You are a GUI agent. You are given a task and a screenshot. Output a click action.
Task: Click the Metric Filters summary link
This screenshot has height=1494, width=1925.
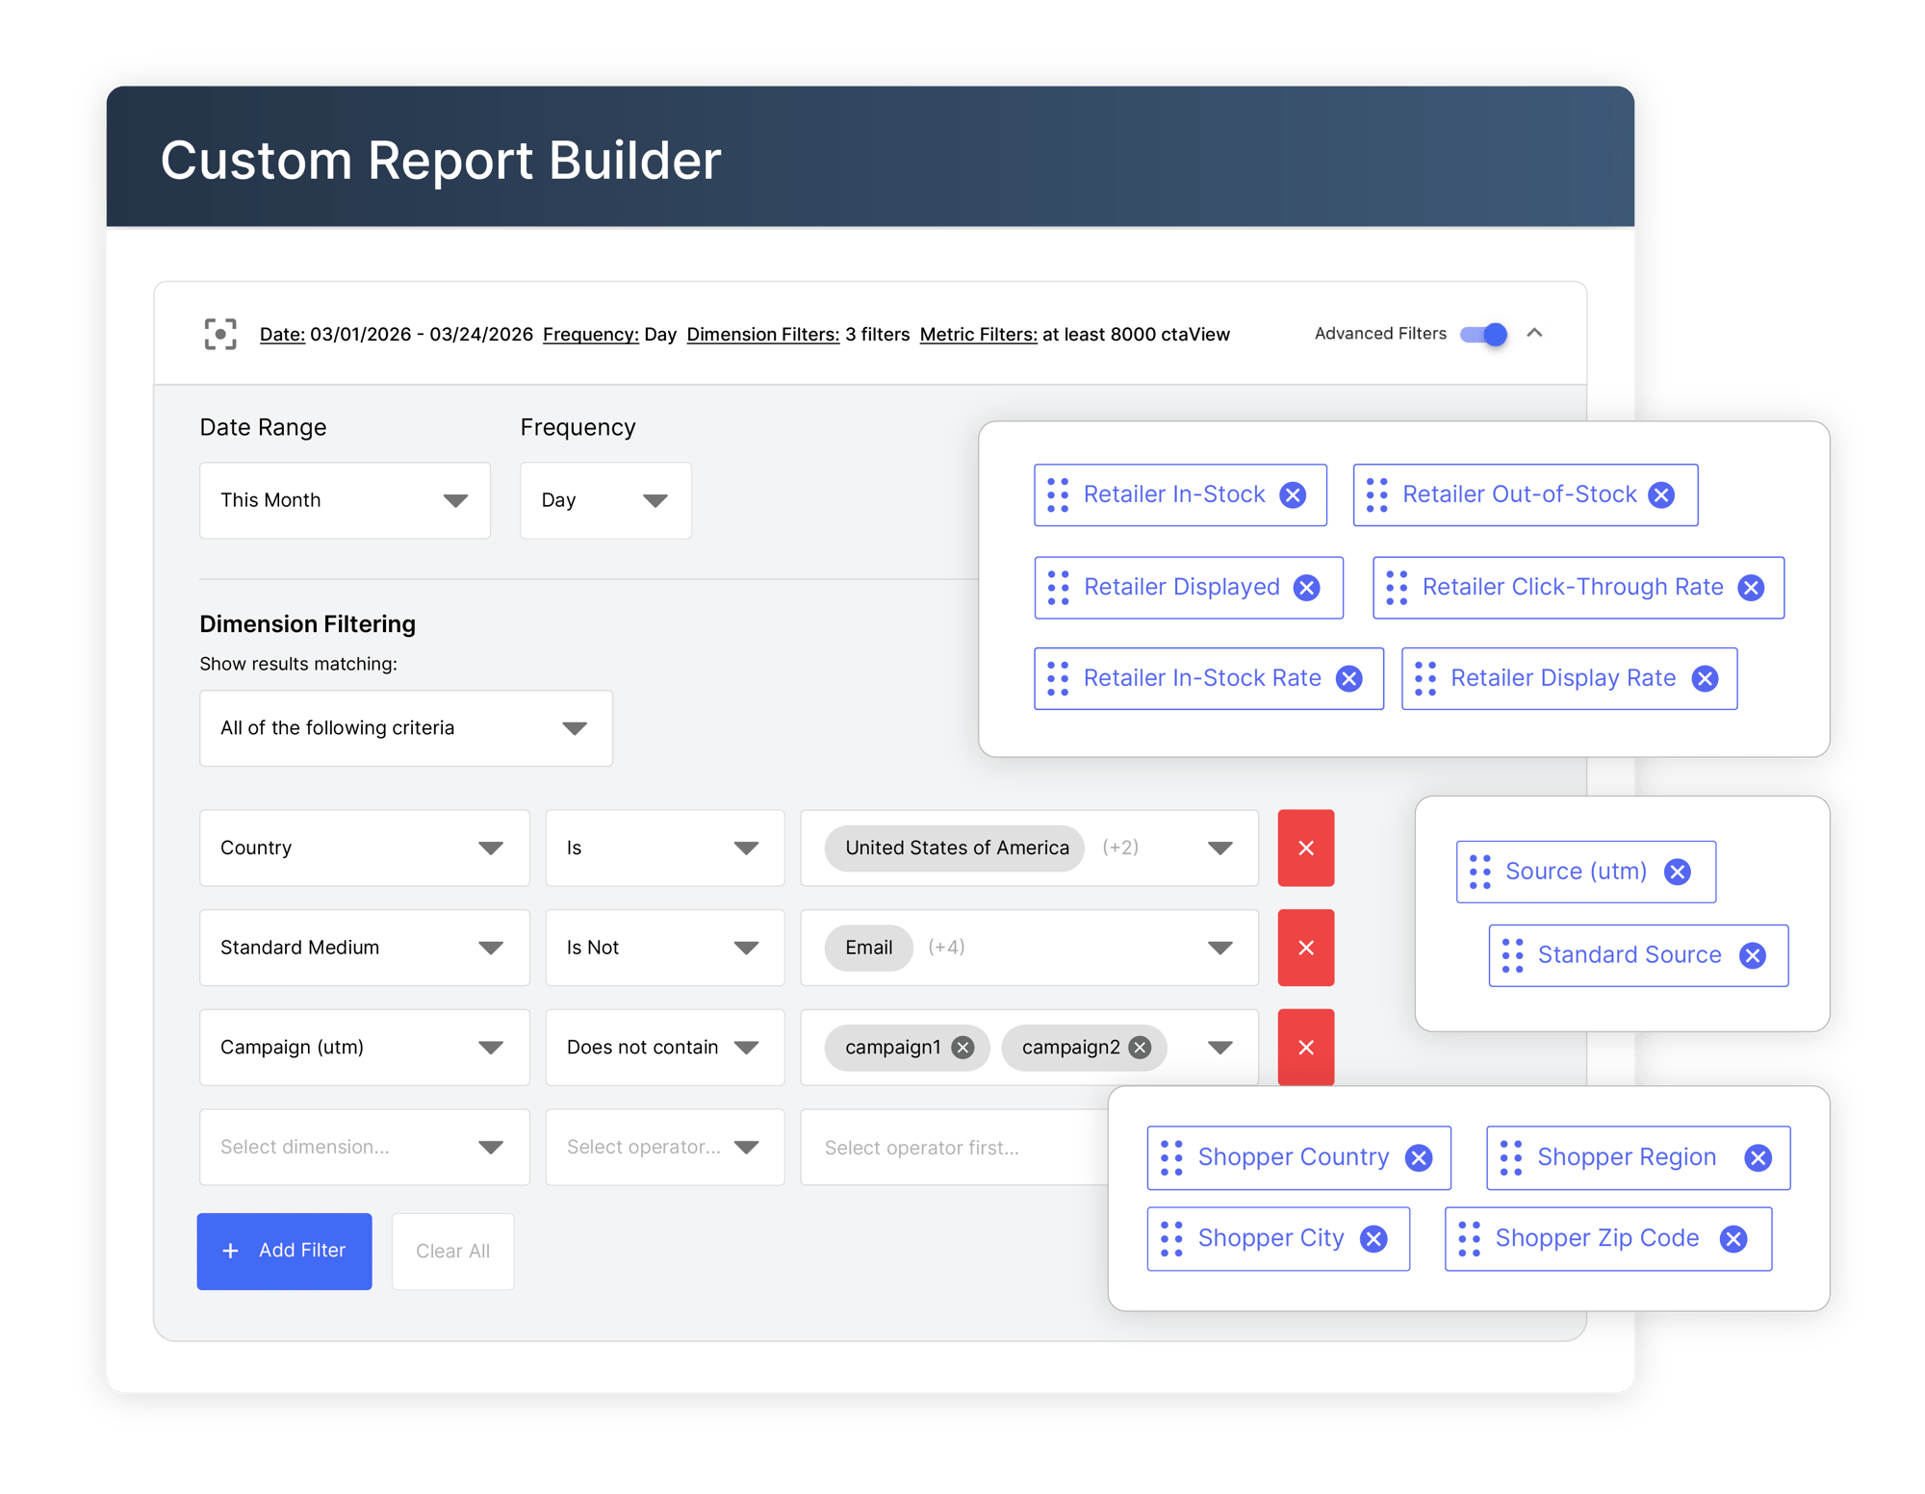978,334
